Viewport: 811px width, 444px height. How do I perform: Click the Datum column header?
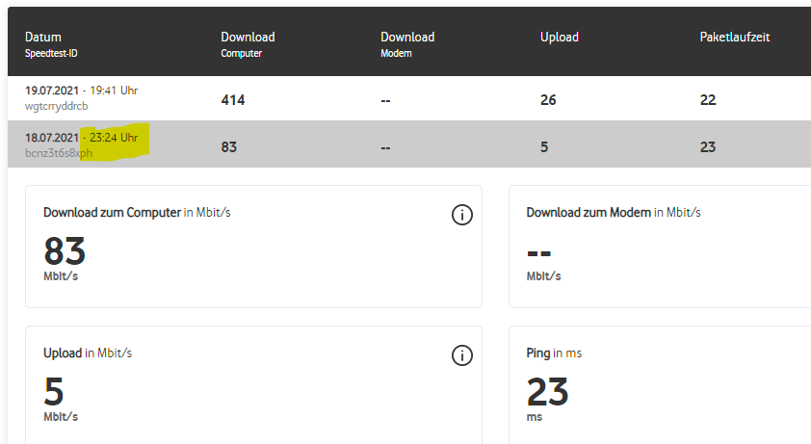(x=44, y=38)
